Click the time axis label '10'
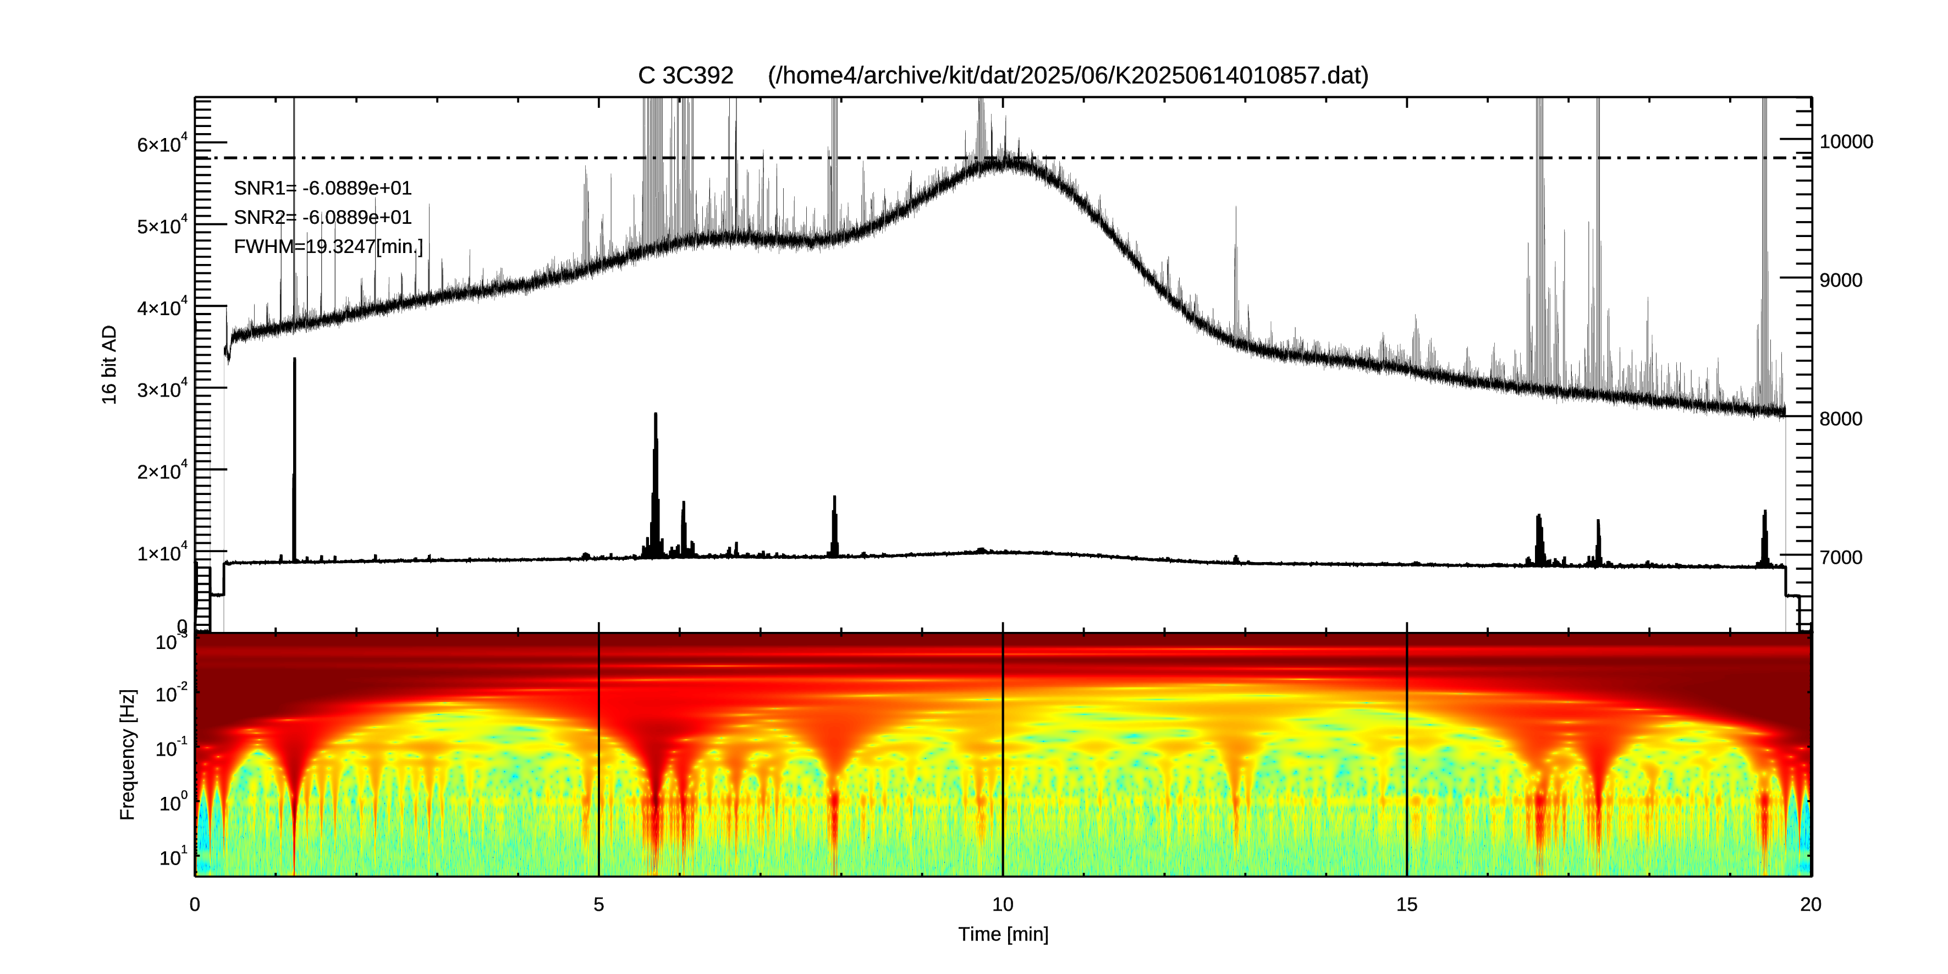 tap(1003, 904)
